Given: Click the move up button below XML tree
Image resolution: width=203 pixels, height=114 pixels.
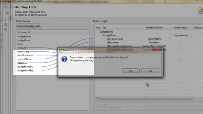Looking at the screenshot, I should [x=112, y=105].
